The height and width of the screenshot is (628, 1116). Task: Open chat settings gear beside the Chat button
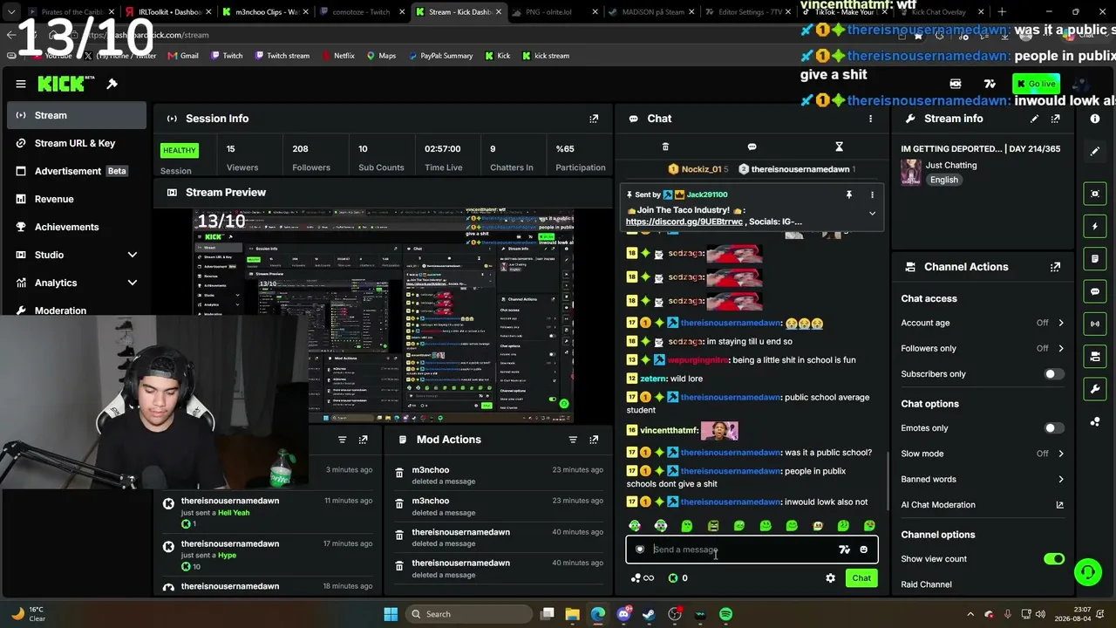click(830, 578)
